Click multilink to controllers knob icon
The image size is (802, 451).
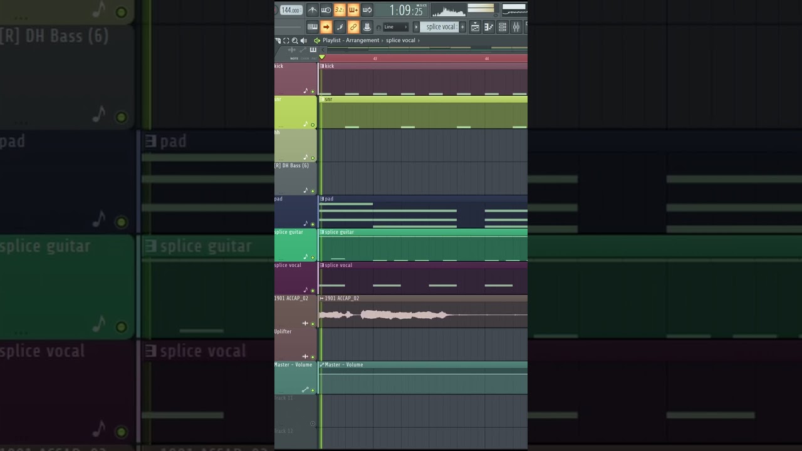(x=367, y=27)
